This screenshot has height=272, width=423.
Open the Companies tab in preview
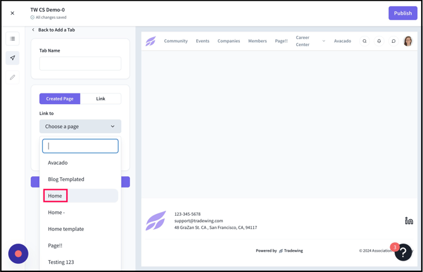tap(229, 41)
